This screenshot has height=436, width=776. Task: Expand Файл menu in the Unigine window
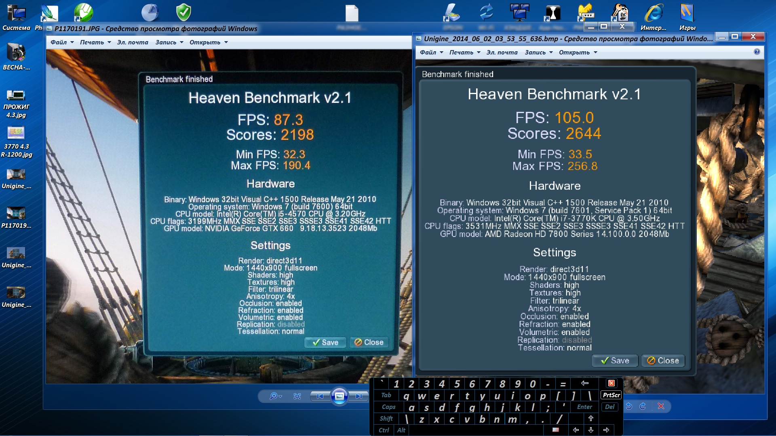point(431,52)
